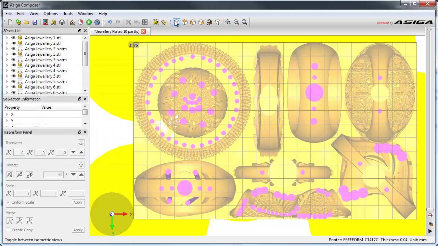The image size is (438, 246).
Task: Click the yellow ruler measure tool
Action: pyautogui.click(x=164, y=22)
